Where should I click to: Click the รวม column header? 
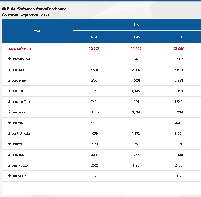(179, 37)
